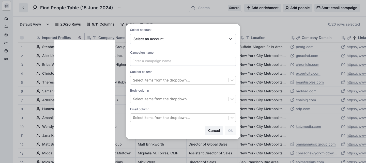366x163 pixels.
Task: Open the 20/20 Rows menu
Action: point(68,24)
